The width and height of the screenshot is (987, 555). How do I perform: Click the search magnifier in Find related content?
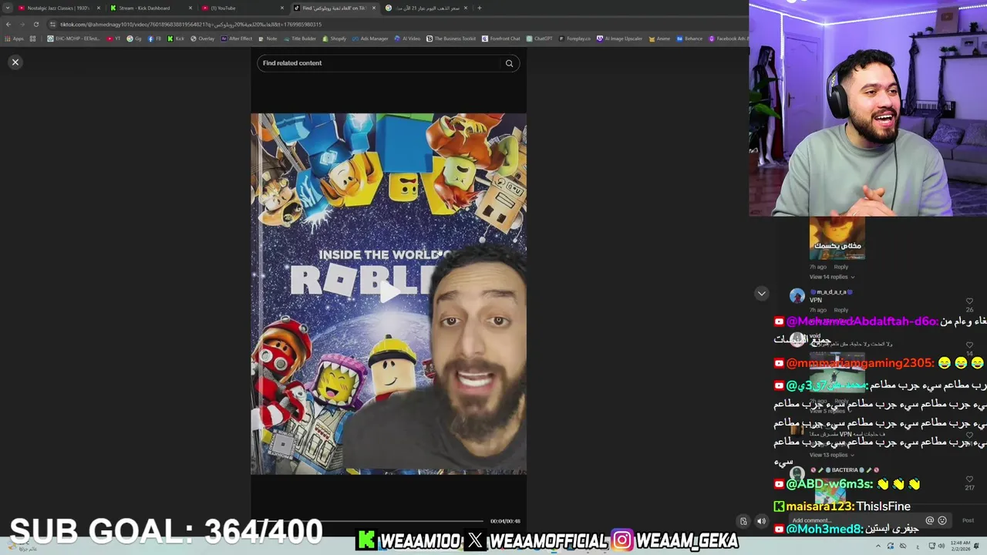coord(509,63)
